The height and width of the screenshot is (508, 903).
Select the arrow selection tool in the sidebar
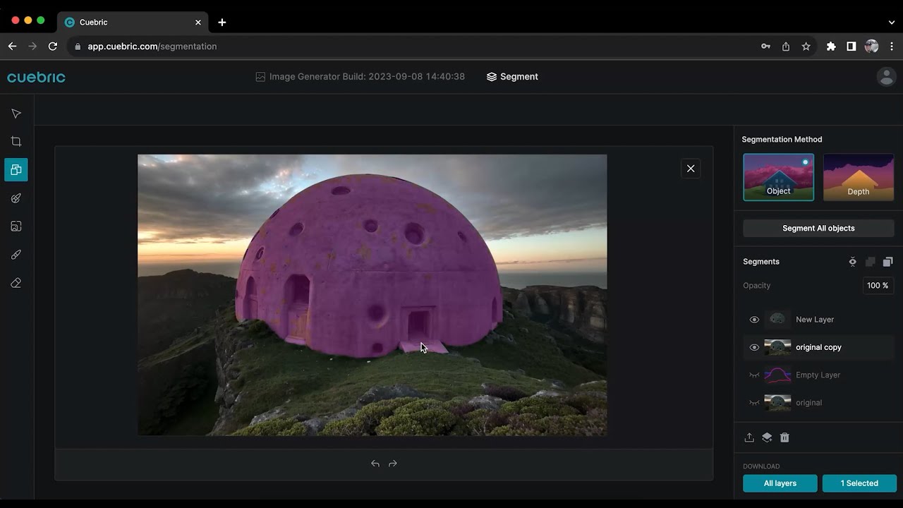pos(16,113)
